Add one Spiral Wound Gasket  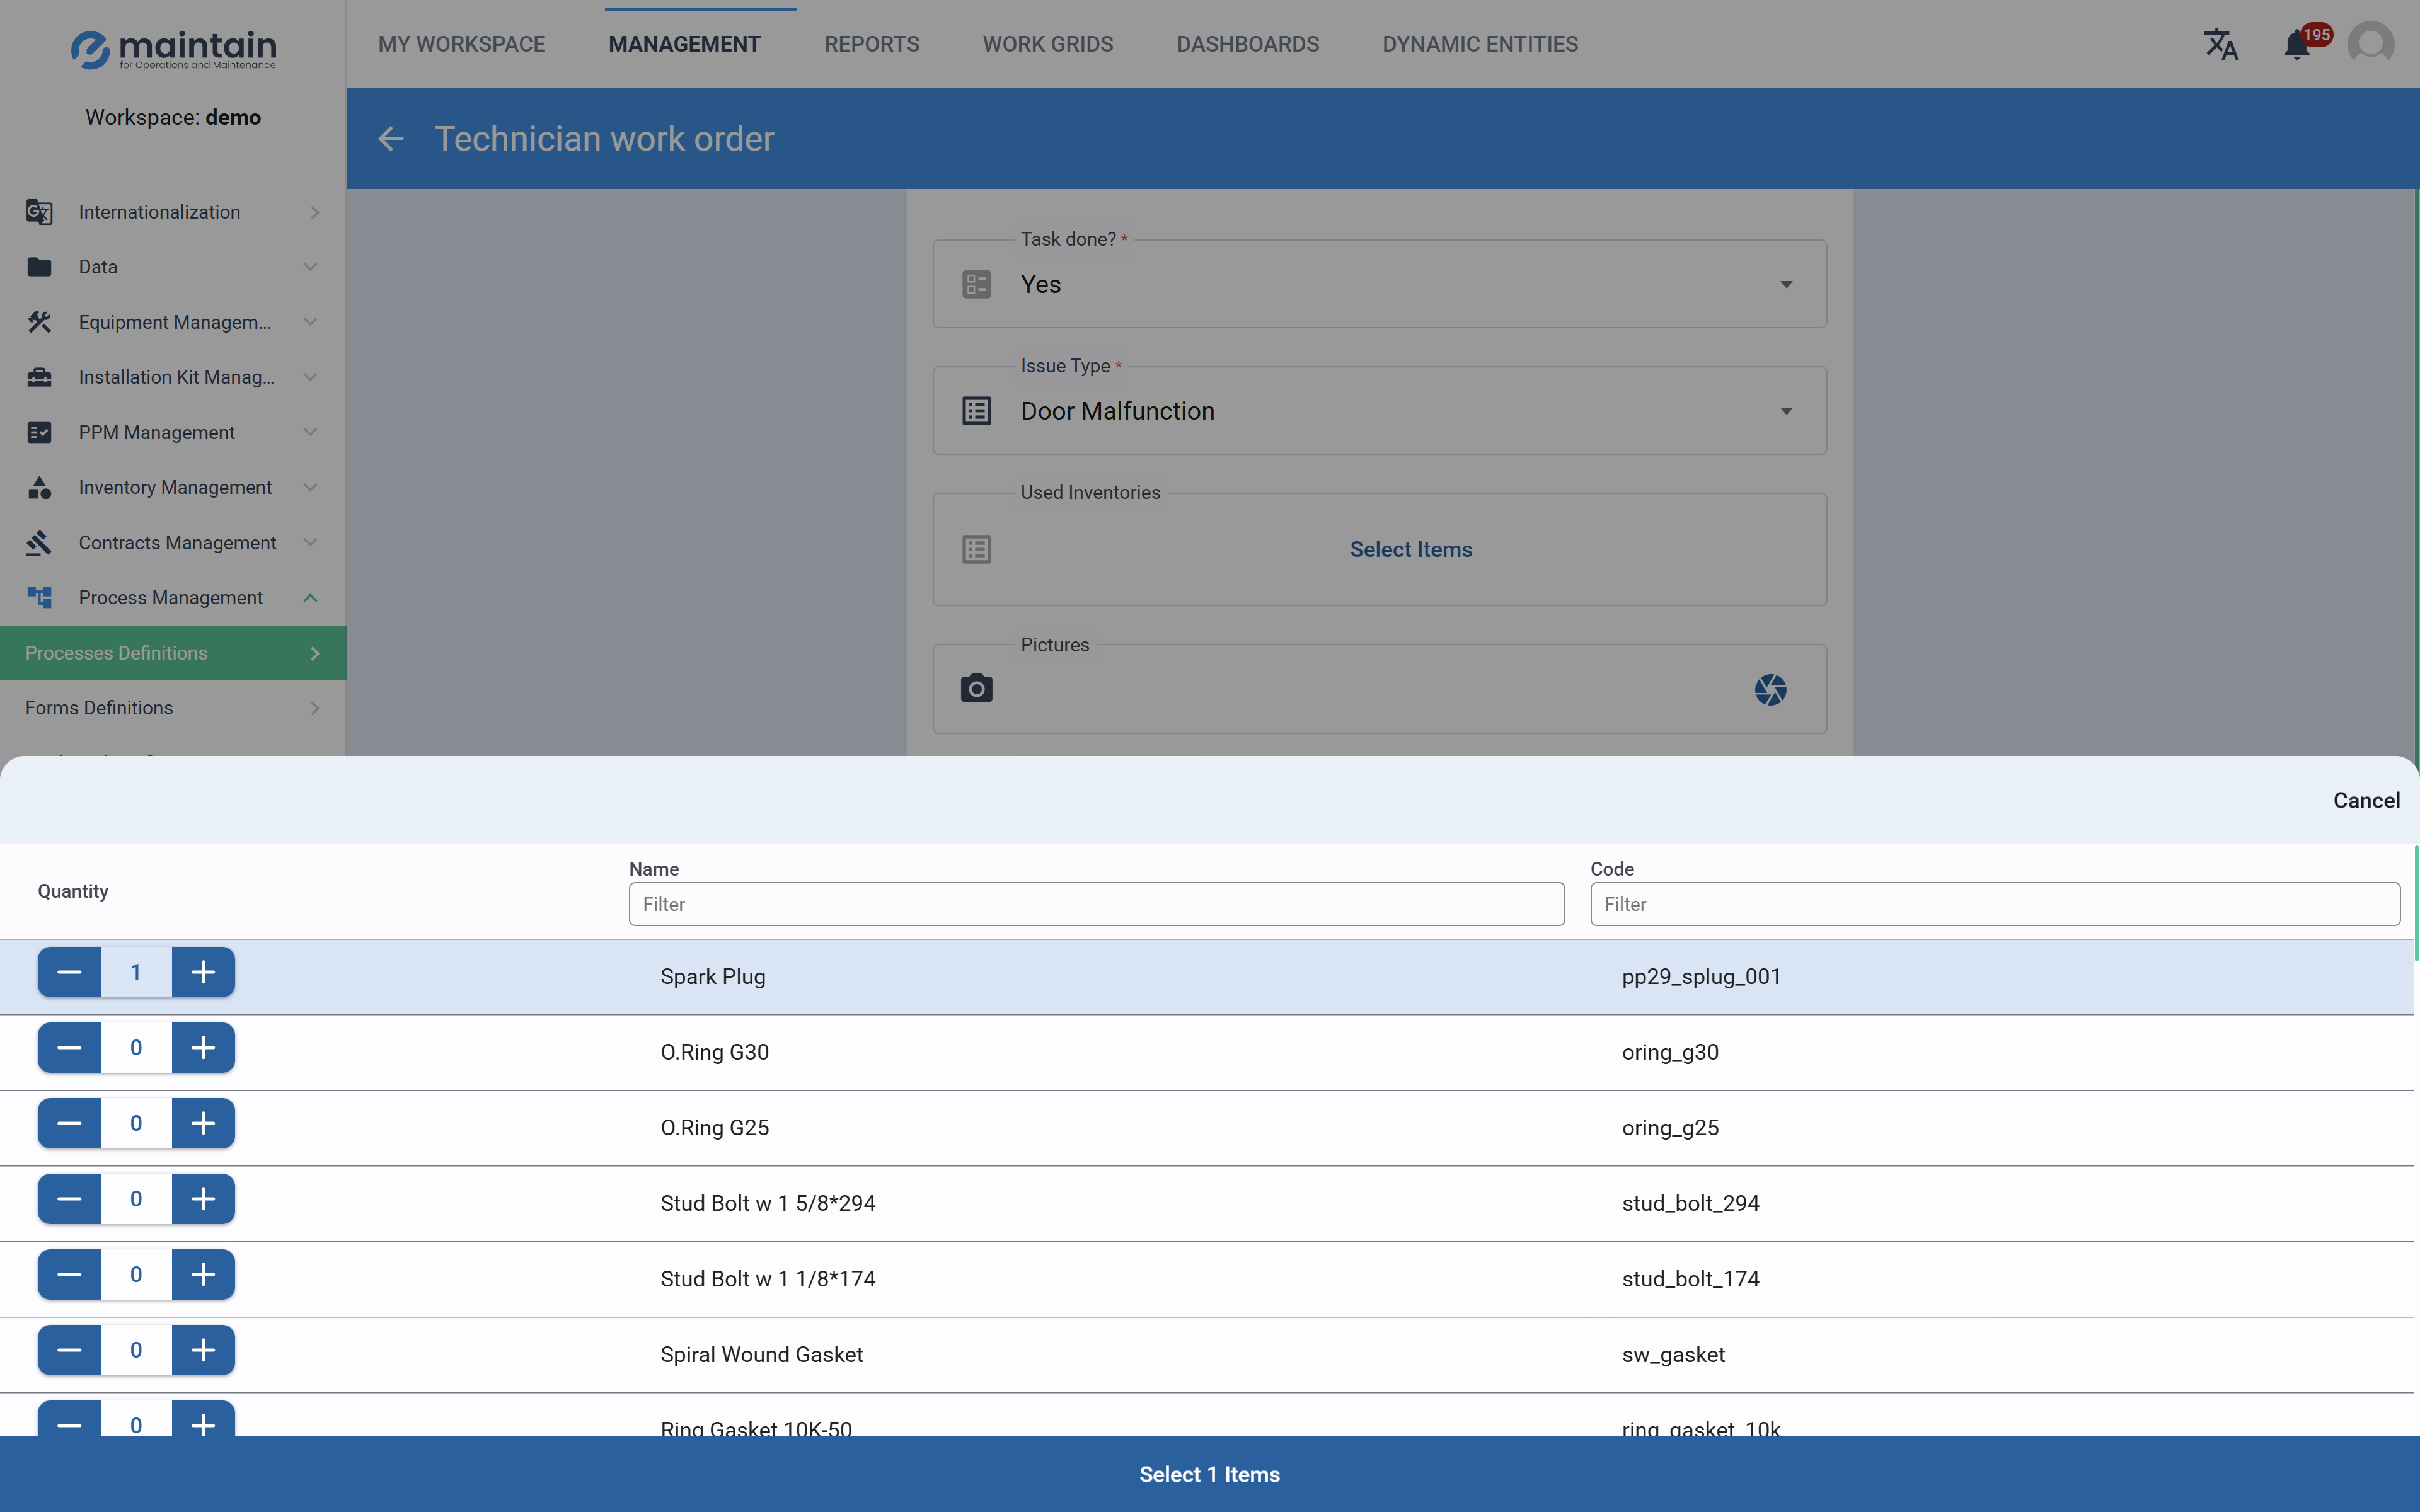coord(203,1350)
